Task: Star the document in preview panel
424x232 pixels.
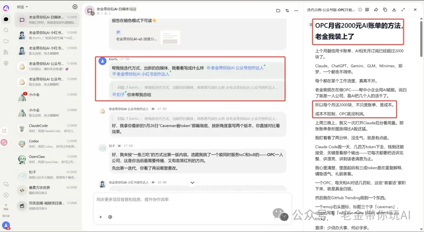Action: [360, 9]
